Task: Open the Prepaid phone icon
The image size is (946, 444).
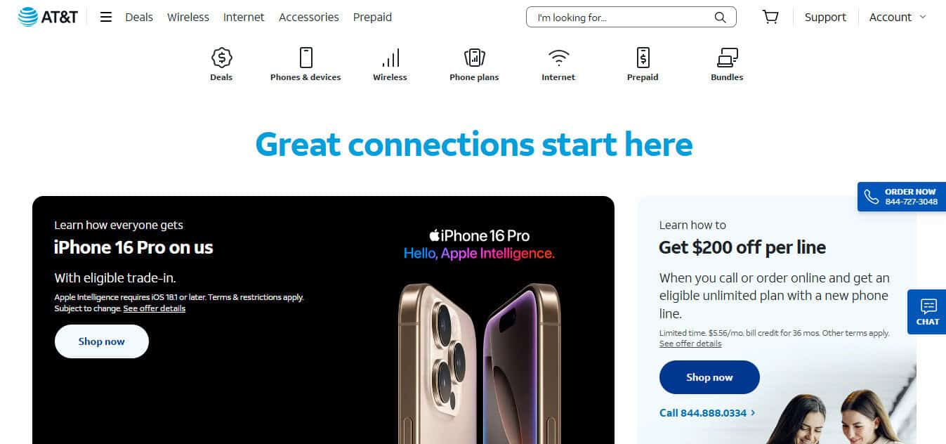Action: pos(643,58)
